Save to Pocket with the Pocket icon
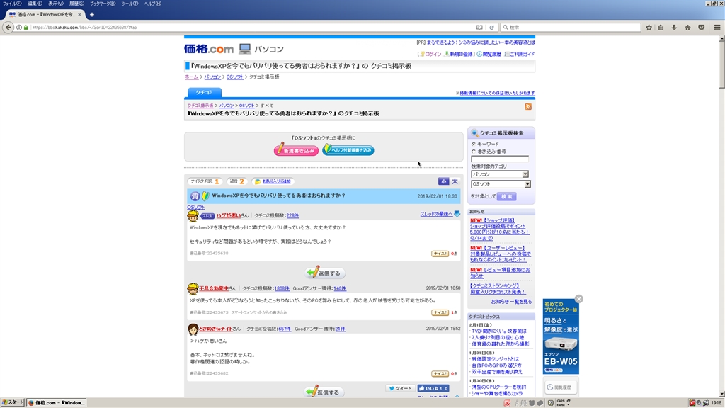The height and width of the screenshot is (408, 725). click(x=702, y=28)
